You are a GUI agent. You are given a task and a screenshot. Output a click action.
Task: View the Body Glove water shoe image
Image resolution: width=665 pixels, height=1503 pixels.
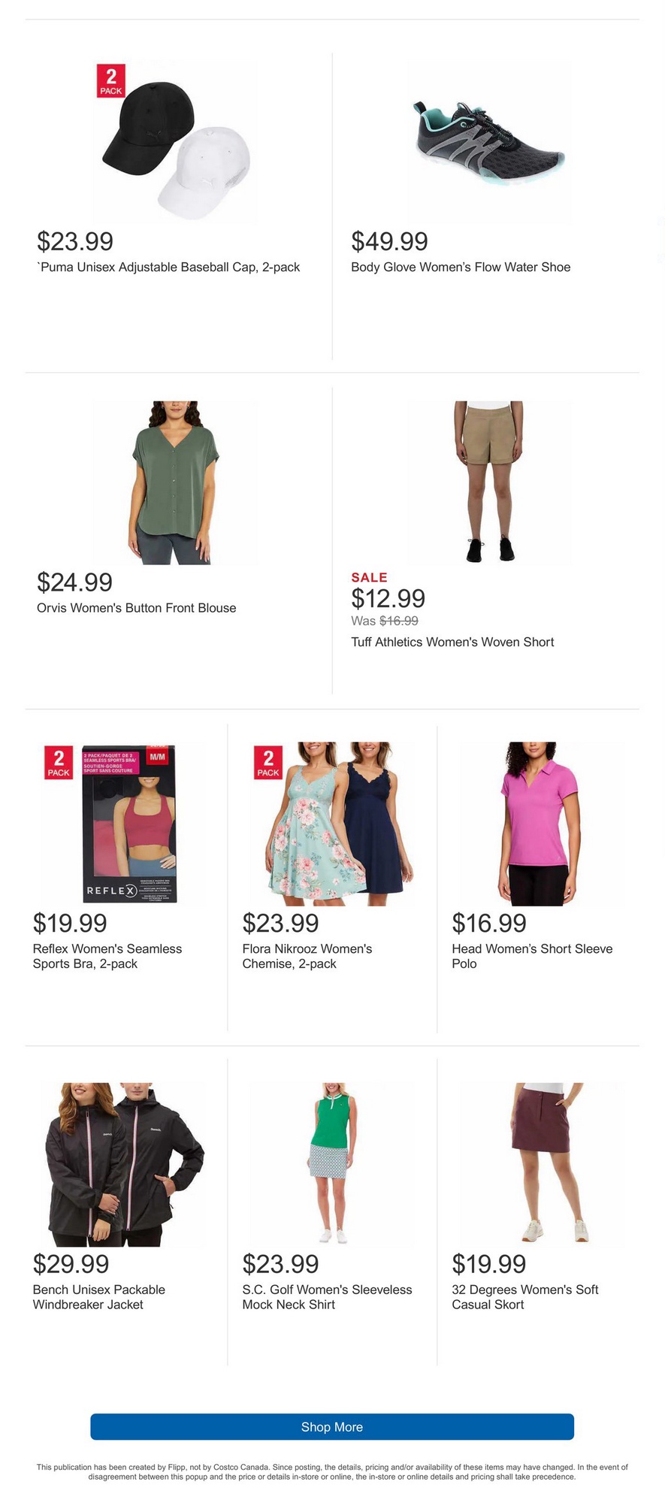click(x=489, y=142)
